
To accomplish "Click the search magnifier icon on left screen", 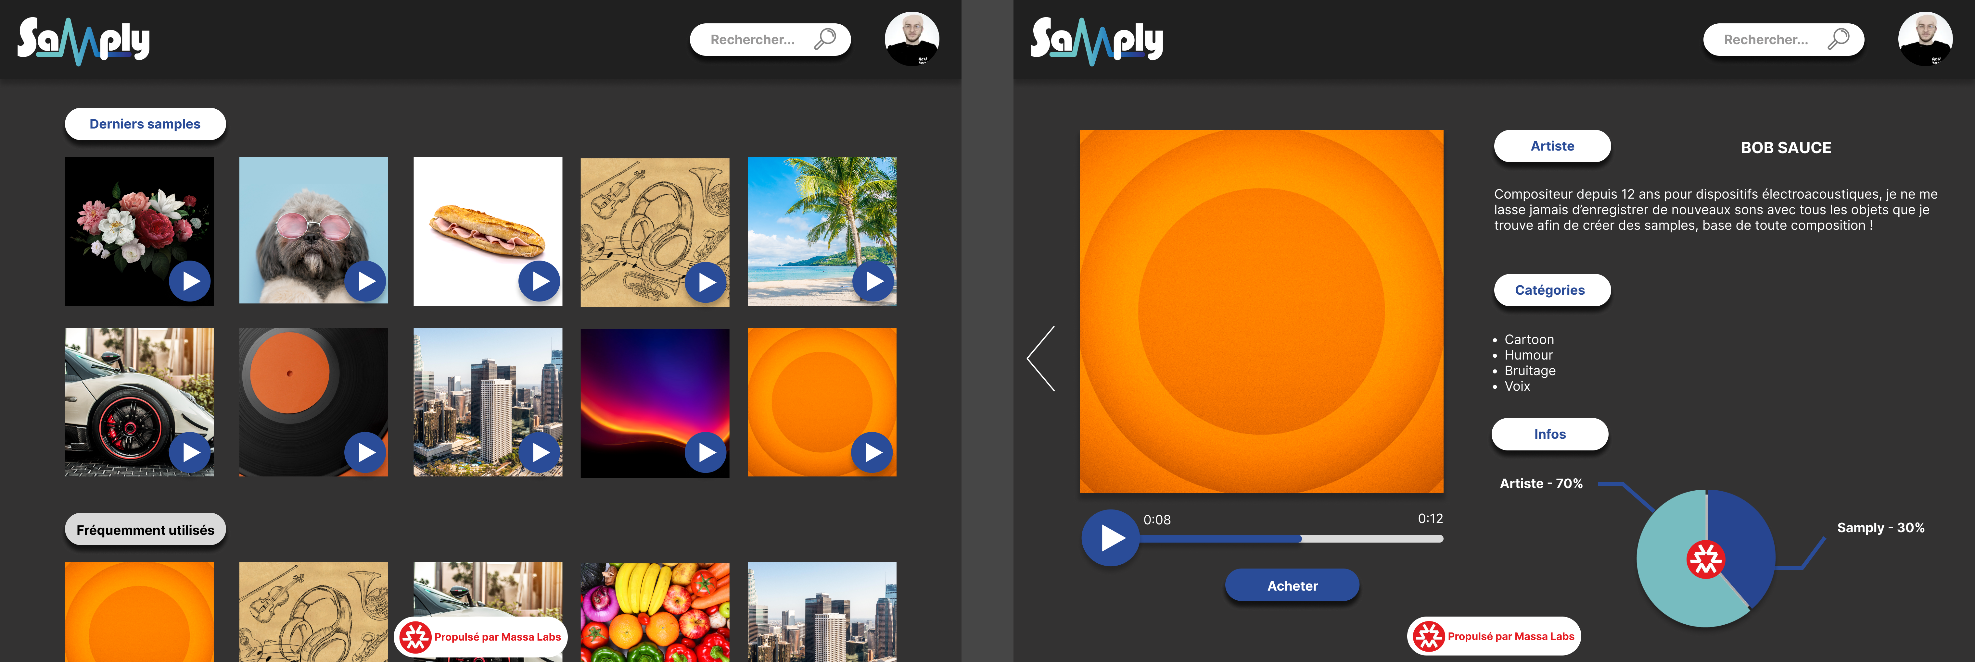I will tap(825, 39).
